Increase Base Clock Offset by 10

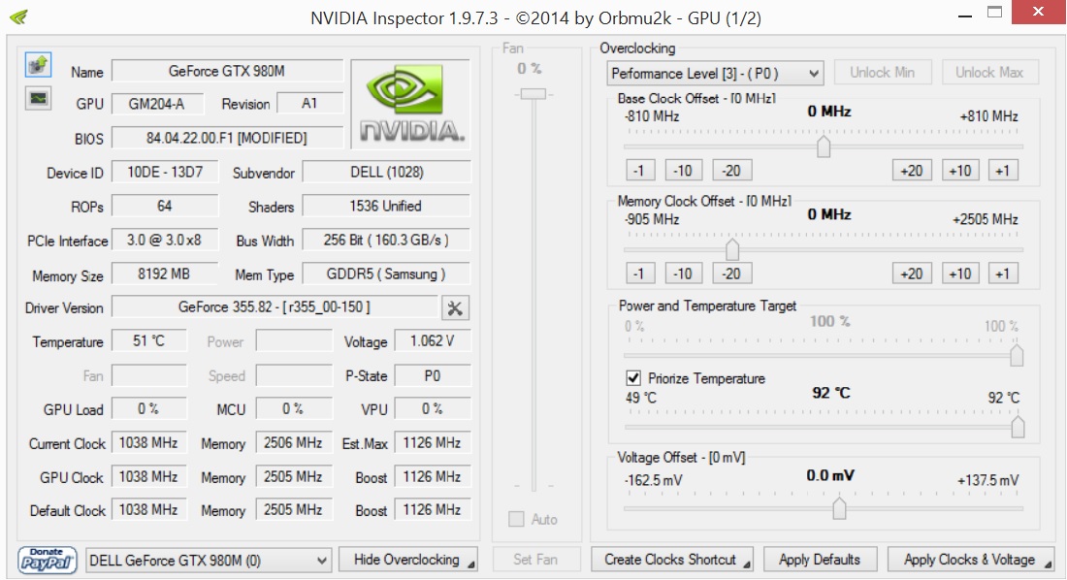pyautogui.click(x=960, y=170)
